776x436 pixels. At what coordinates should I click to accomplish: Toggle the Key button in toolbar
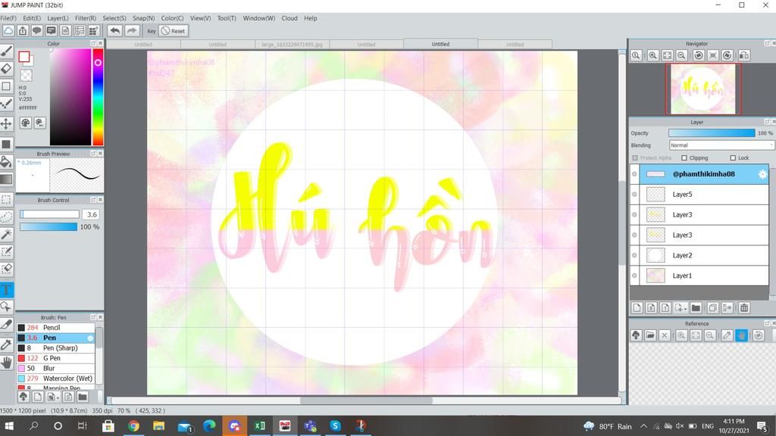point(152,30)
